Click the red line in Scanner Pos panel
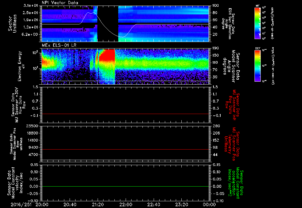 [x=125, y=149]
